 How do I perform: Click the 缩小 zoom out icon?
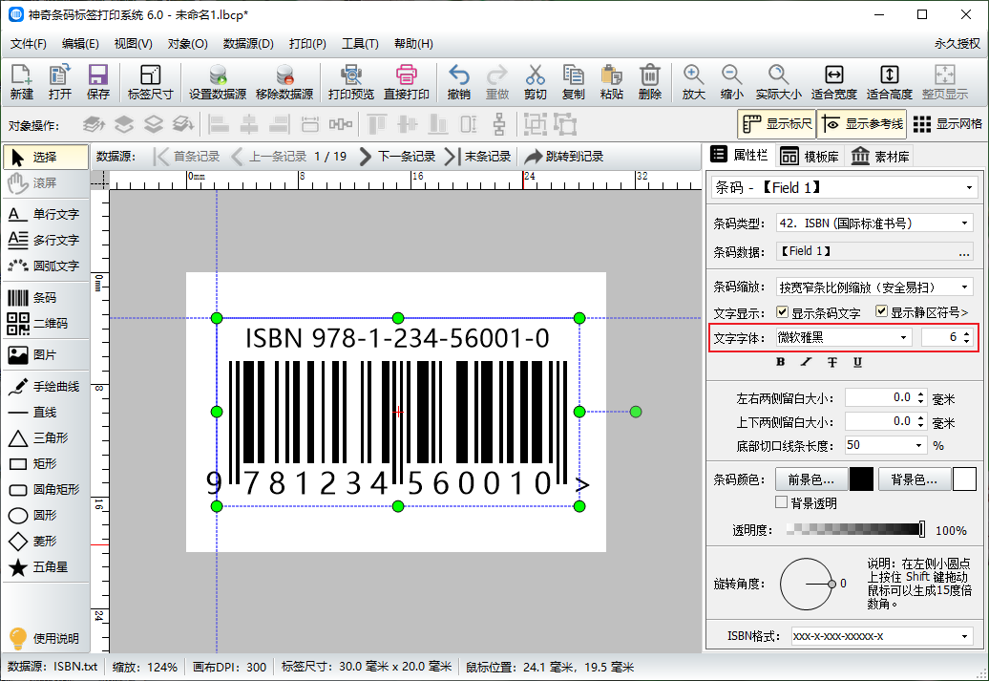(731, 82)
